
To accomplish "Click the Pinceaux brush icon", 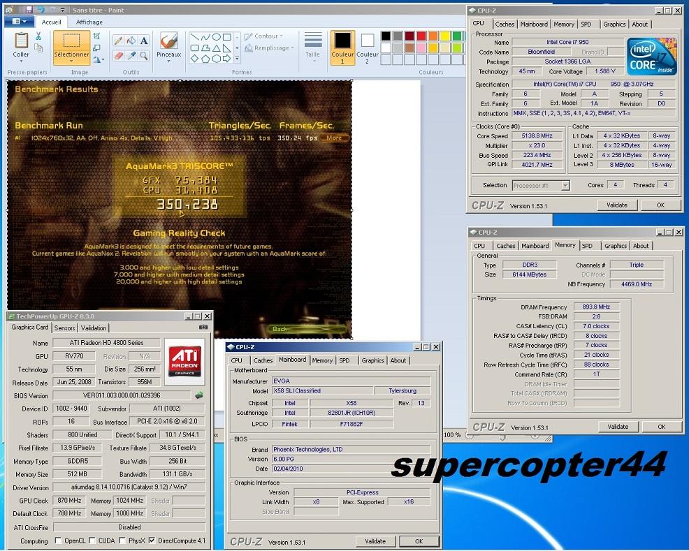I will click(x=168, y=41).
